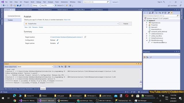Screen dimensions: 184x103
Task: Click the Visual Studio logo icon
Action: (3, 2)
